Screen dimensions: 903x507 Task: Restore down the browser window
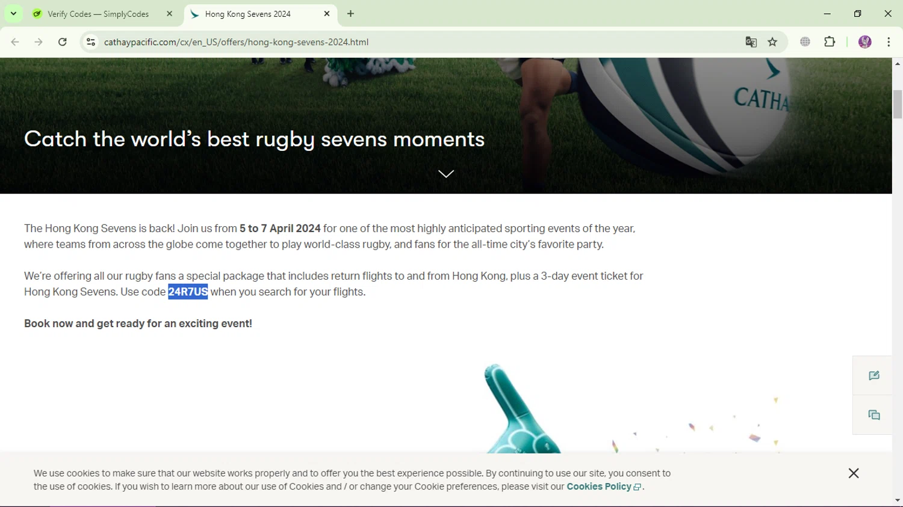pyautogui.click(x=858, y=14)
